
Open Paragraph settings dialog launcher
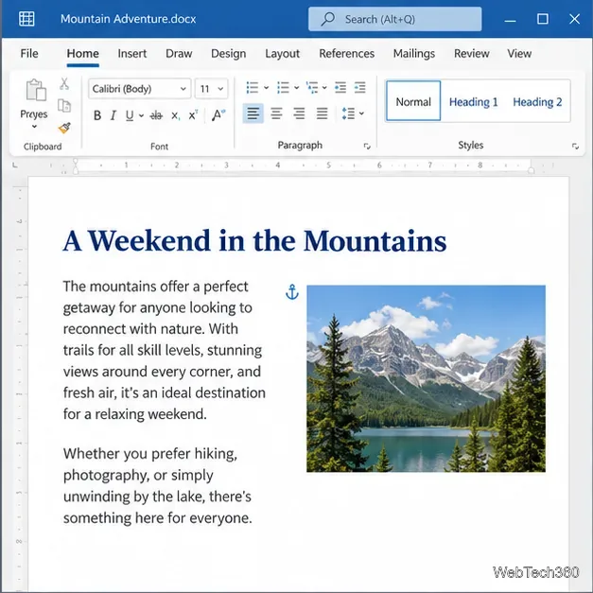coord(367,146)
